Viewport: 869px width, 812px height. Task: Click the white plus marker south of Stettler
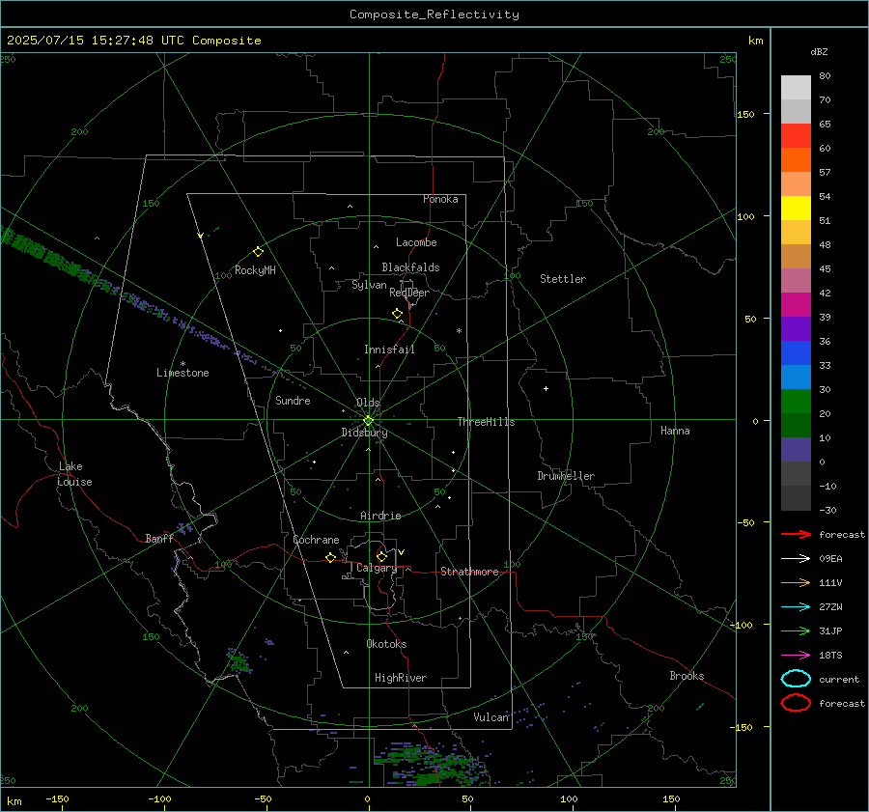coord(546,388)
